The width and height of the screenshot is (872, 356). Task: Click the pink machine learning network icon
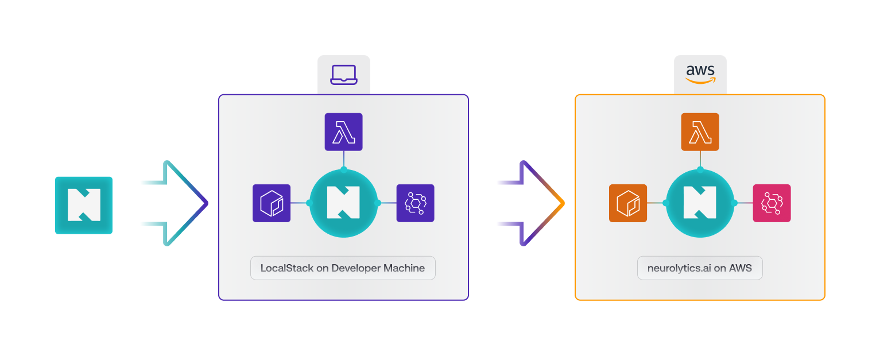click(x=772, y=203)
